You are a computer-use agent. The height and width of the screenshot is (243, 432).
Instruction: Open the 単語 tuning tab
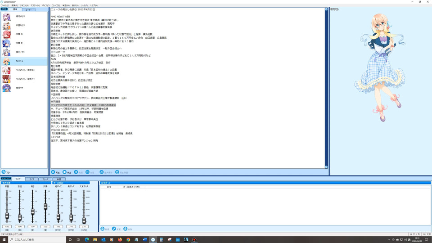click(58, 179)
